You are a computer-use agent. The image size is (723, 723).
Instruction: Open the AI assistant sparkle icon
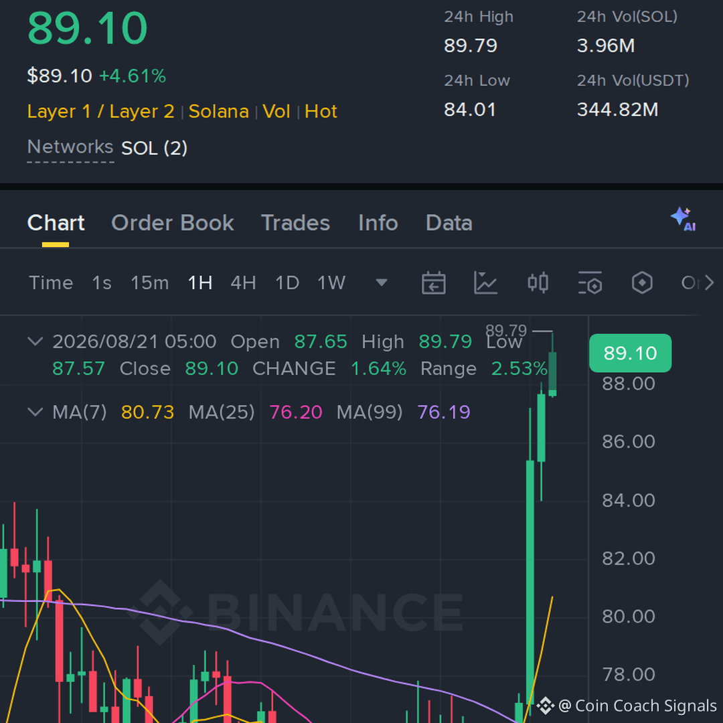[683, 220]
